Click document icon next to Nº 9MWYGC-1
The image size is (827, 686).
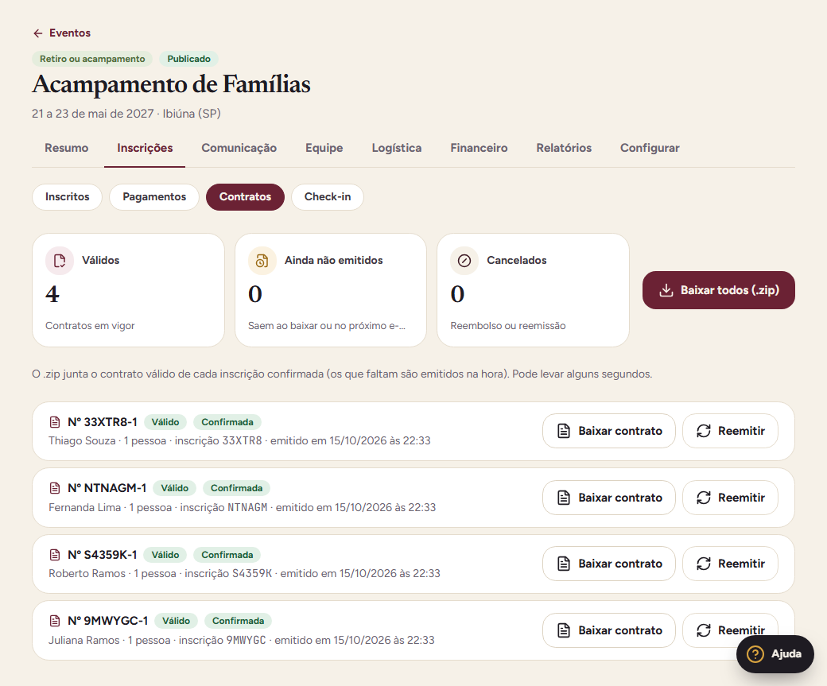click(x=55, y=621)
